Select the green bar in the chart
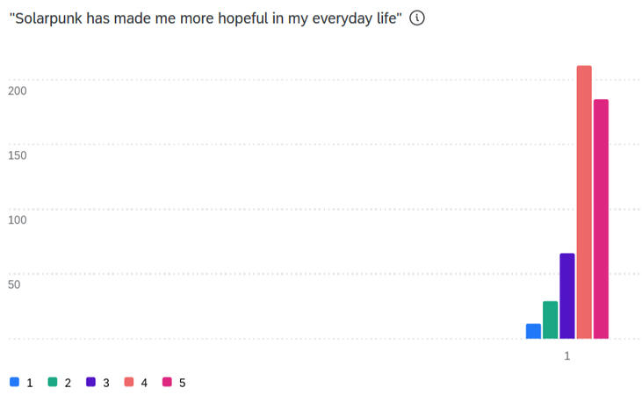 point(550,320)
